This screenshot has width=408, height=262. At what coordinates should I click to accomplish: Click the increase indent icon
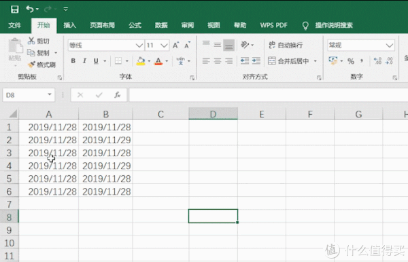point(256,61)
